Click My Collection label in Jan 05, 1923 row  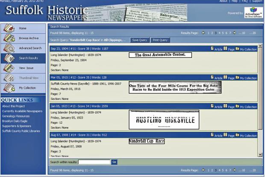[248, 107]
